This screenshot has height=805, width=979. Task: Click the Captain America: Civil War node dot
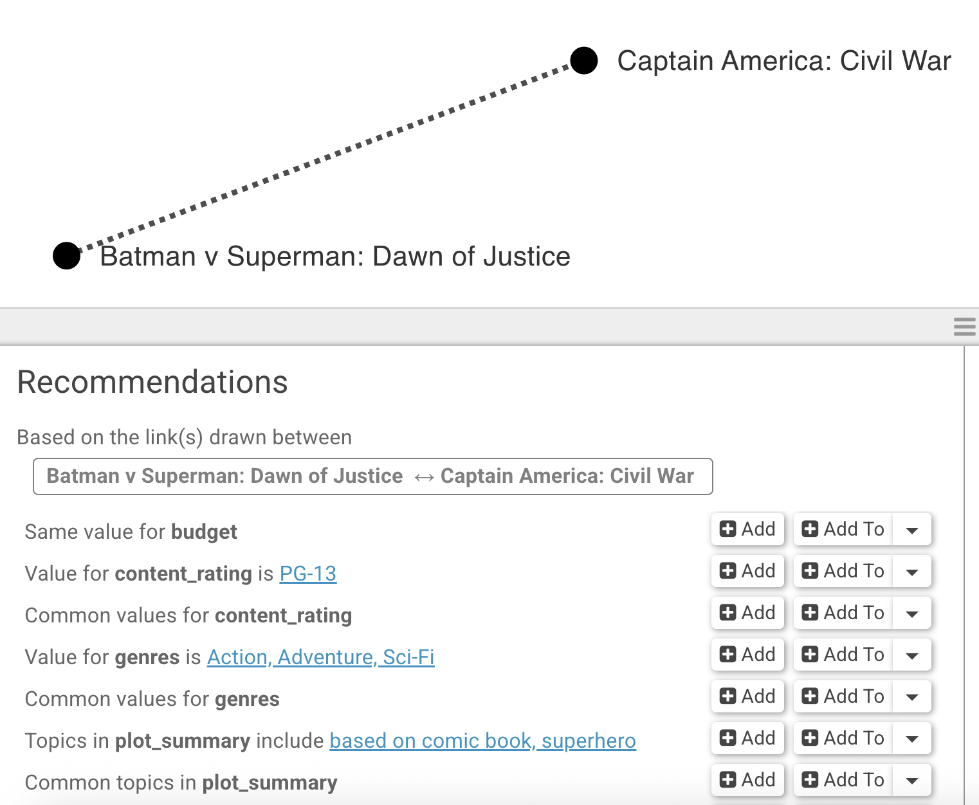click(x=584, y=60)
